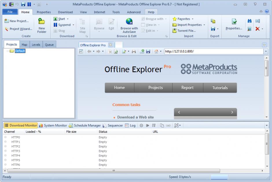
Task: Open the Project Wizard
Action: pos(19,29)
